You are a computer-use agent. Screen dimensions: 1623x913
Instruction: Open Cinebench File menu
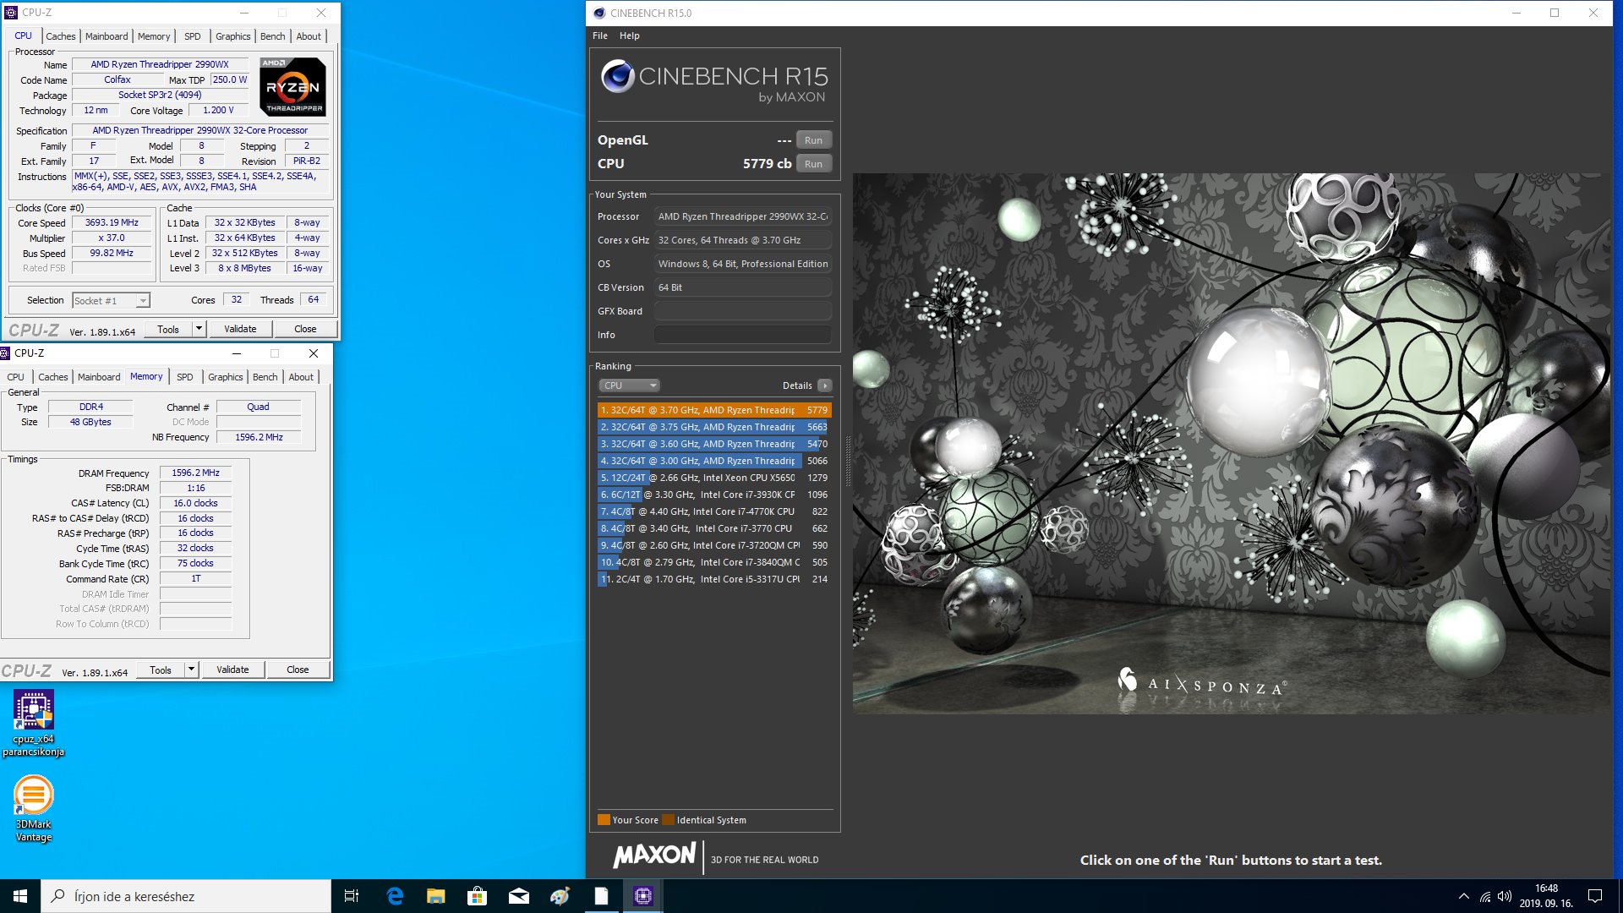point(600,36)
